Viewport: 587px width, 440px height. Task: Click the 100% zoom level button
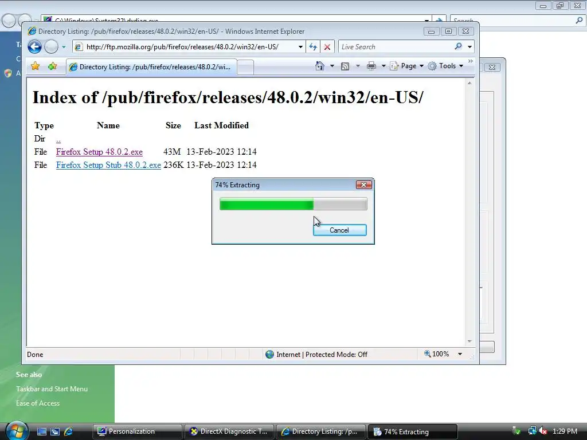(436, 354)
